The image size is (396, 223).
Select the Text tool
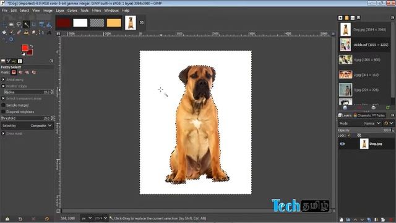click(x=49, y=33)
